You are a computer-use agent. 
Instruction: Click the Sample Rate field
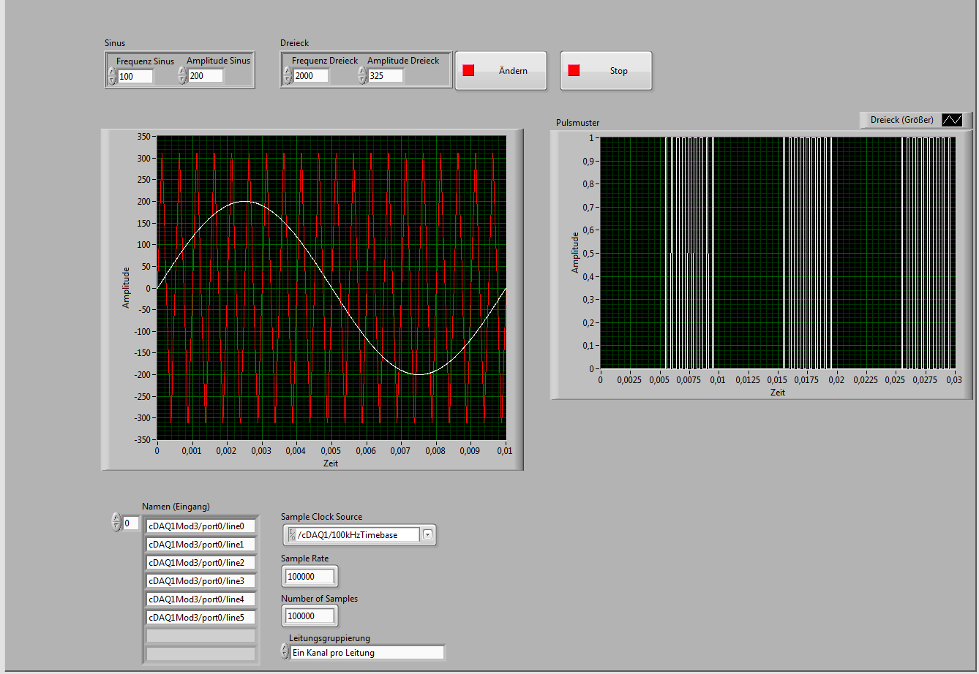pyautogui.click(x=309, y=577)
